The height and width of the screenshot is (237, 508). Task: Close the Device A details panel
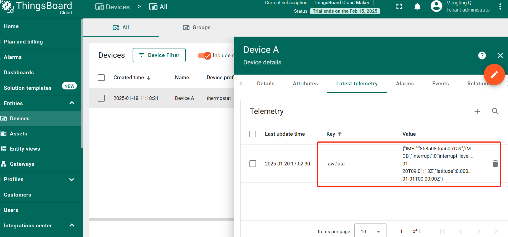click(500, 56)
